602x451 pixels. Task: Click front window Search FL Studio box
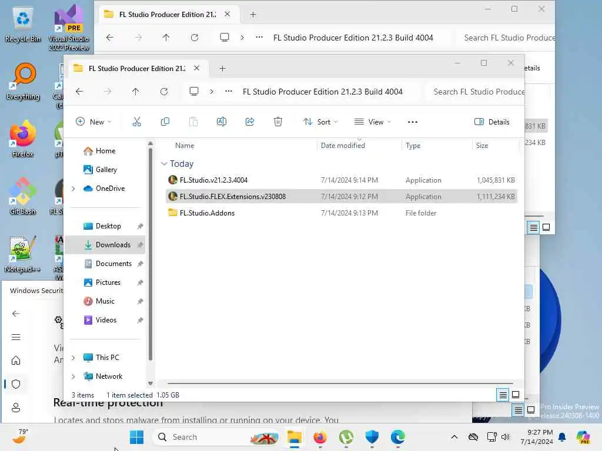coord(475,92)
